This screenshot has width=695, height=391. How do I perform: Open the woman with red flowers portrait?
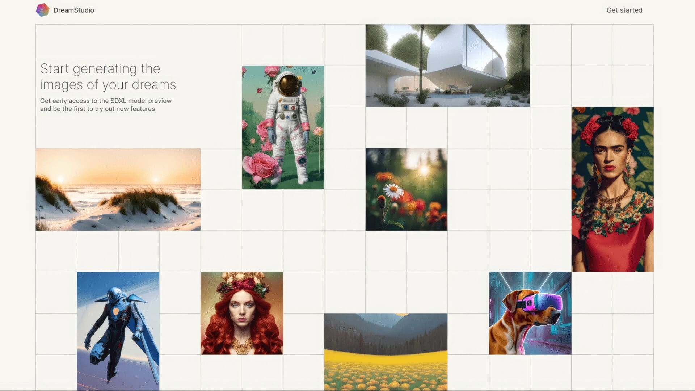[612, 189]
